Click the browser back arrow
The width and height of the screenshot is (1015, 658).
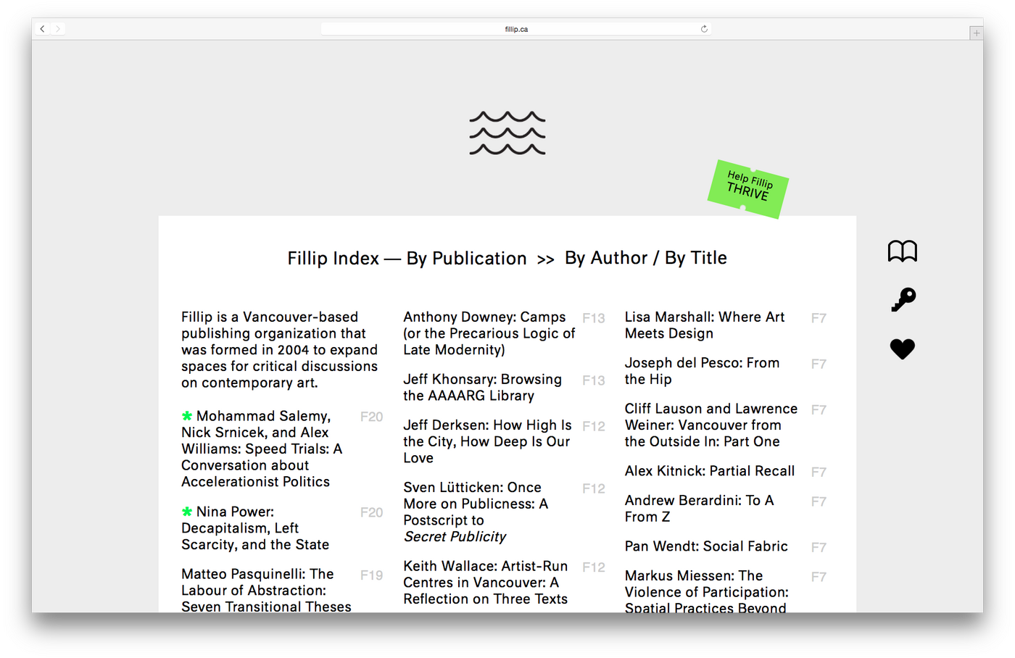click(43, 29)
